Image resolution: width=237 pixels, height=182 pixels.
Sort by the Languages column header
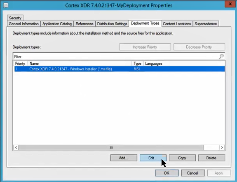tap(184, 64)
